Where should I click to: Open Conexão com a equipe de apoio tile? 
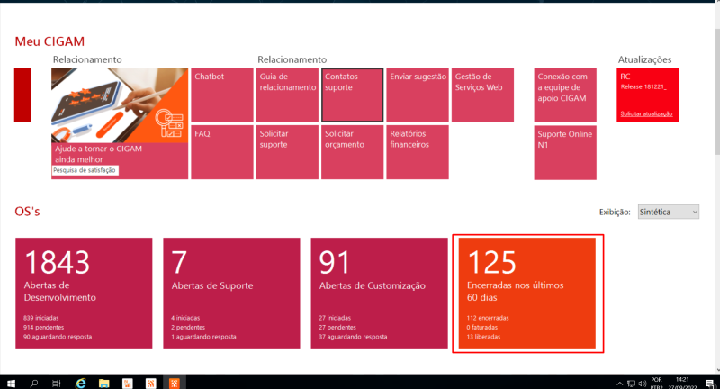565,95
